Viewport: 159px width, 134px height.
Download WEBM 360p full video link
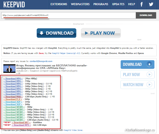[14, 107]
